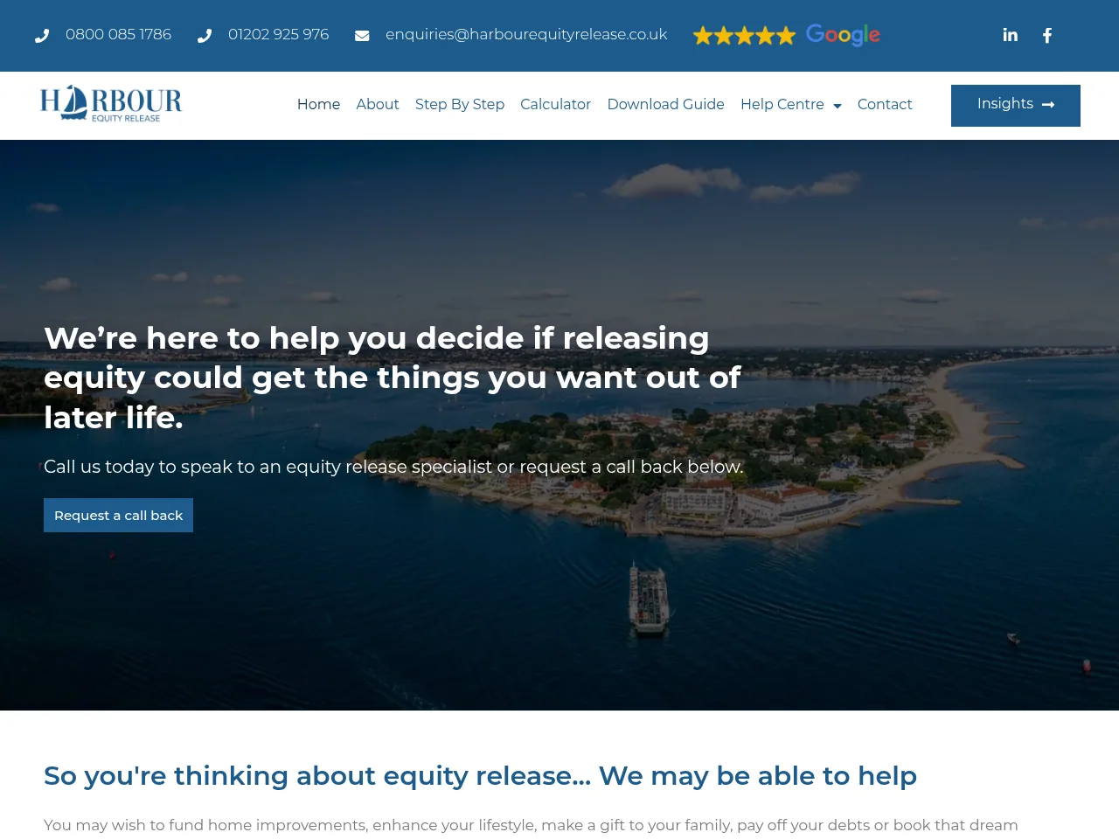Click the Request a call back button
The height and width of the screenshot is (839, 1119).
[118, 515]
